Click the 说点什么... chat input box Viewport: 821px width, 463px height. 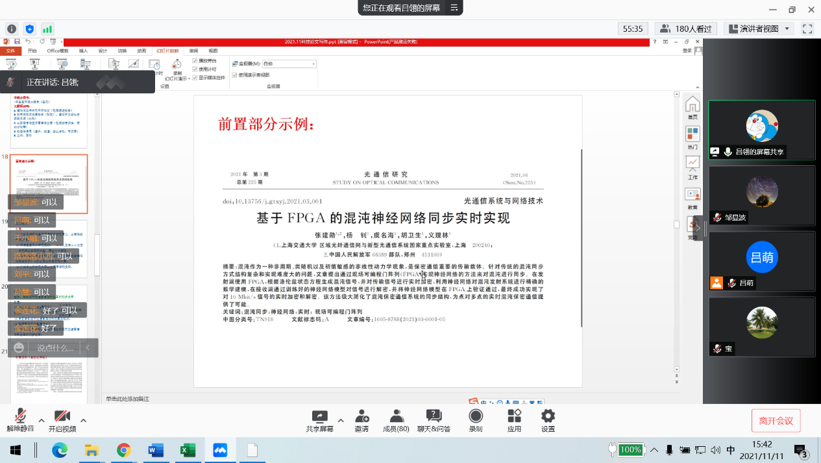55,348
